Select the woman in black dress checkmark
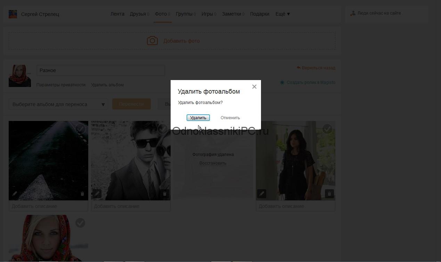 (327, 129)
